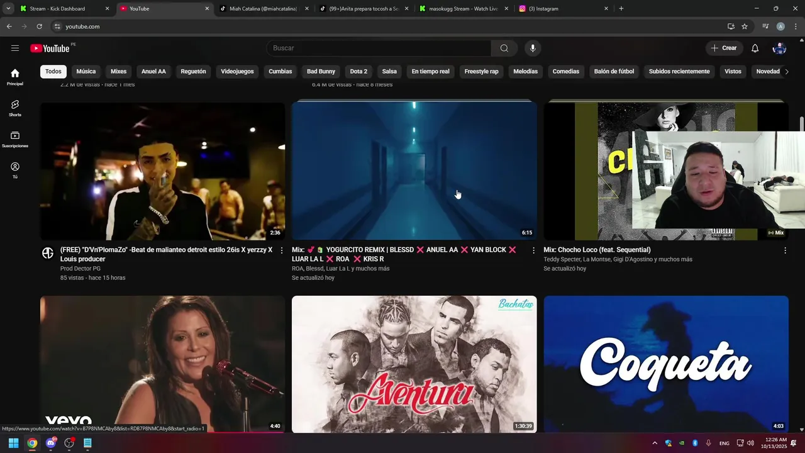
Task: Bookmark this page with star icon
Action: tap(745, 26)
